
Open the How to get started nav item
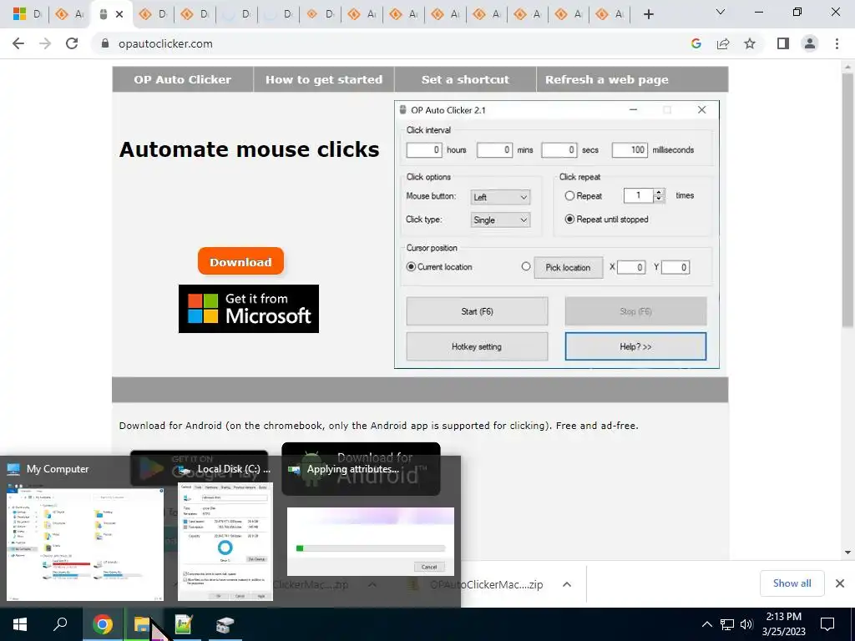(324, 79)
